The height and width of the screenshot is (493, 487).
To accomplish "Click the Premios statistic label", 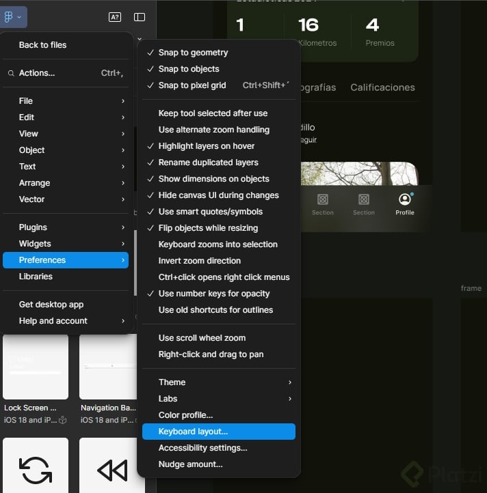I will (x=380, y=43).
